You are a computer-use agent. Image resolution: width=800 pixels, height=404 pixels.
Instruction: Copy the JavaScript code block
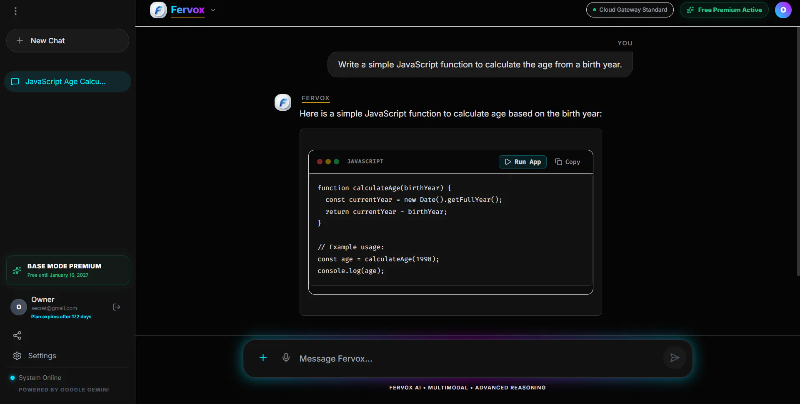click(x=567, y=162)
